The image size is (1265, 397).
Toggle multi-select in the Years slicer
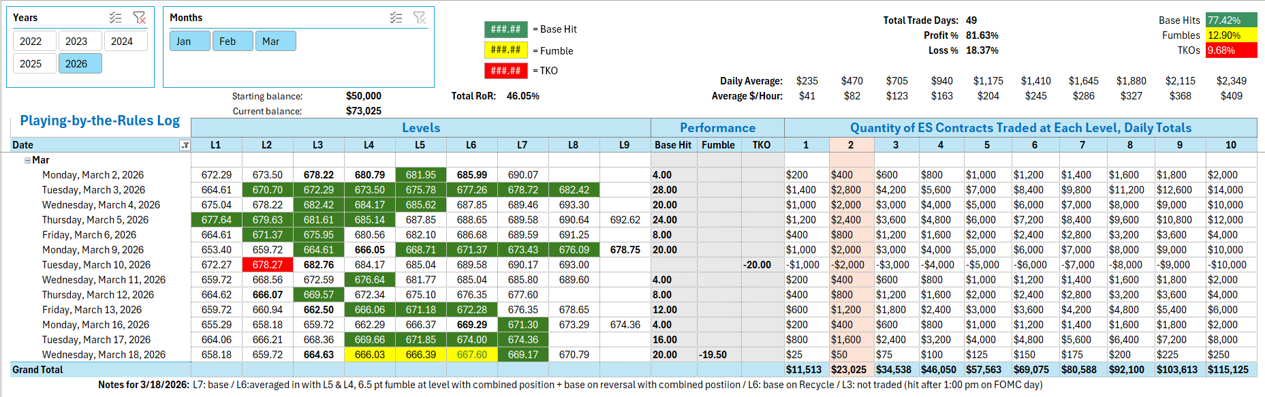(x=116, y=18)
